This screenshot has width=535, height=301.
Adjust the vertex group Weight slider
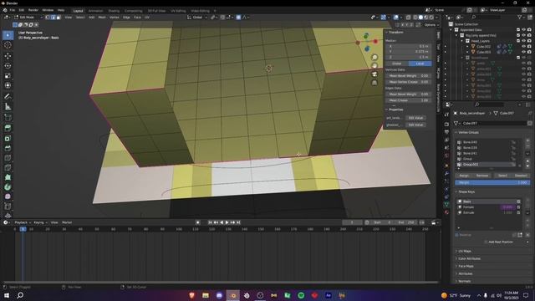492,182
